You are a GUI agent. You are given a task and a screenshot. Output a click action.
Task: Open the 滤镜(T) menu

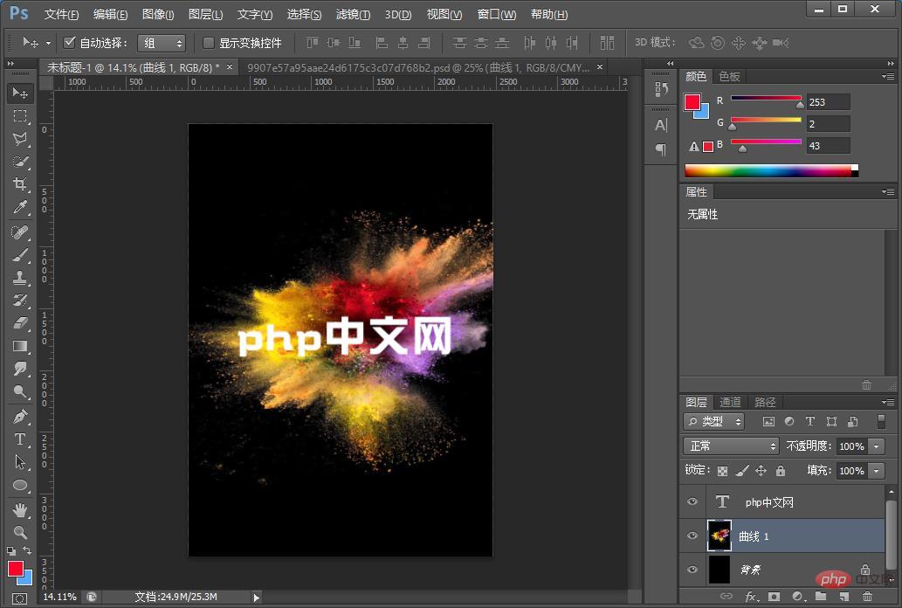pyautogui.click(x=353, y=14)
